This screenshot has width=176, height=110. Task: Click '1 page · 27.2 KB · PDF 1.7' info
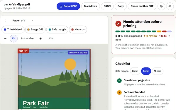(x=17, y=9)
